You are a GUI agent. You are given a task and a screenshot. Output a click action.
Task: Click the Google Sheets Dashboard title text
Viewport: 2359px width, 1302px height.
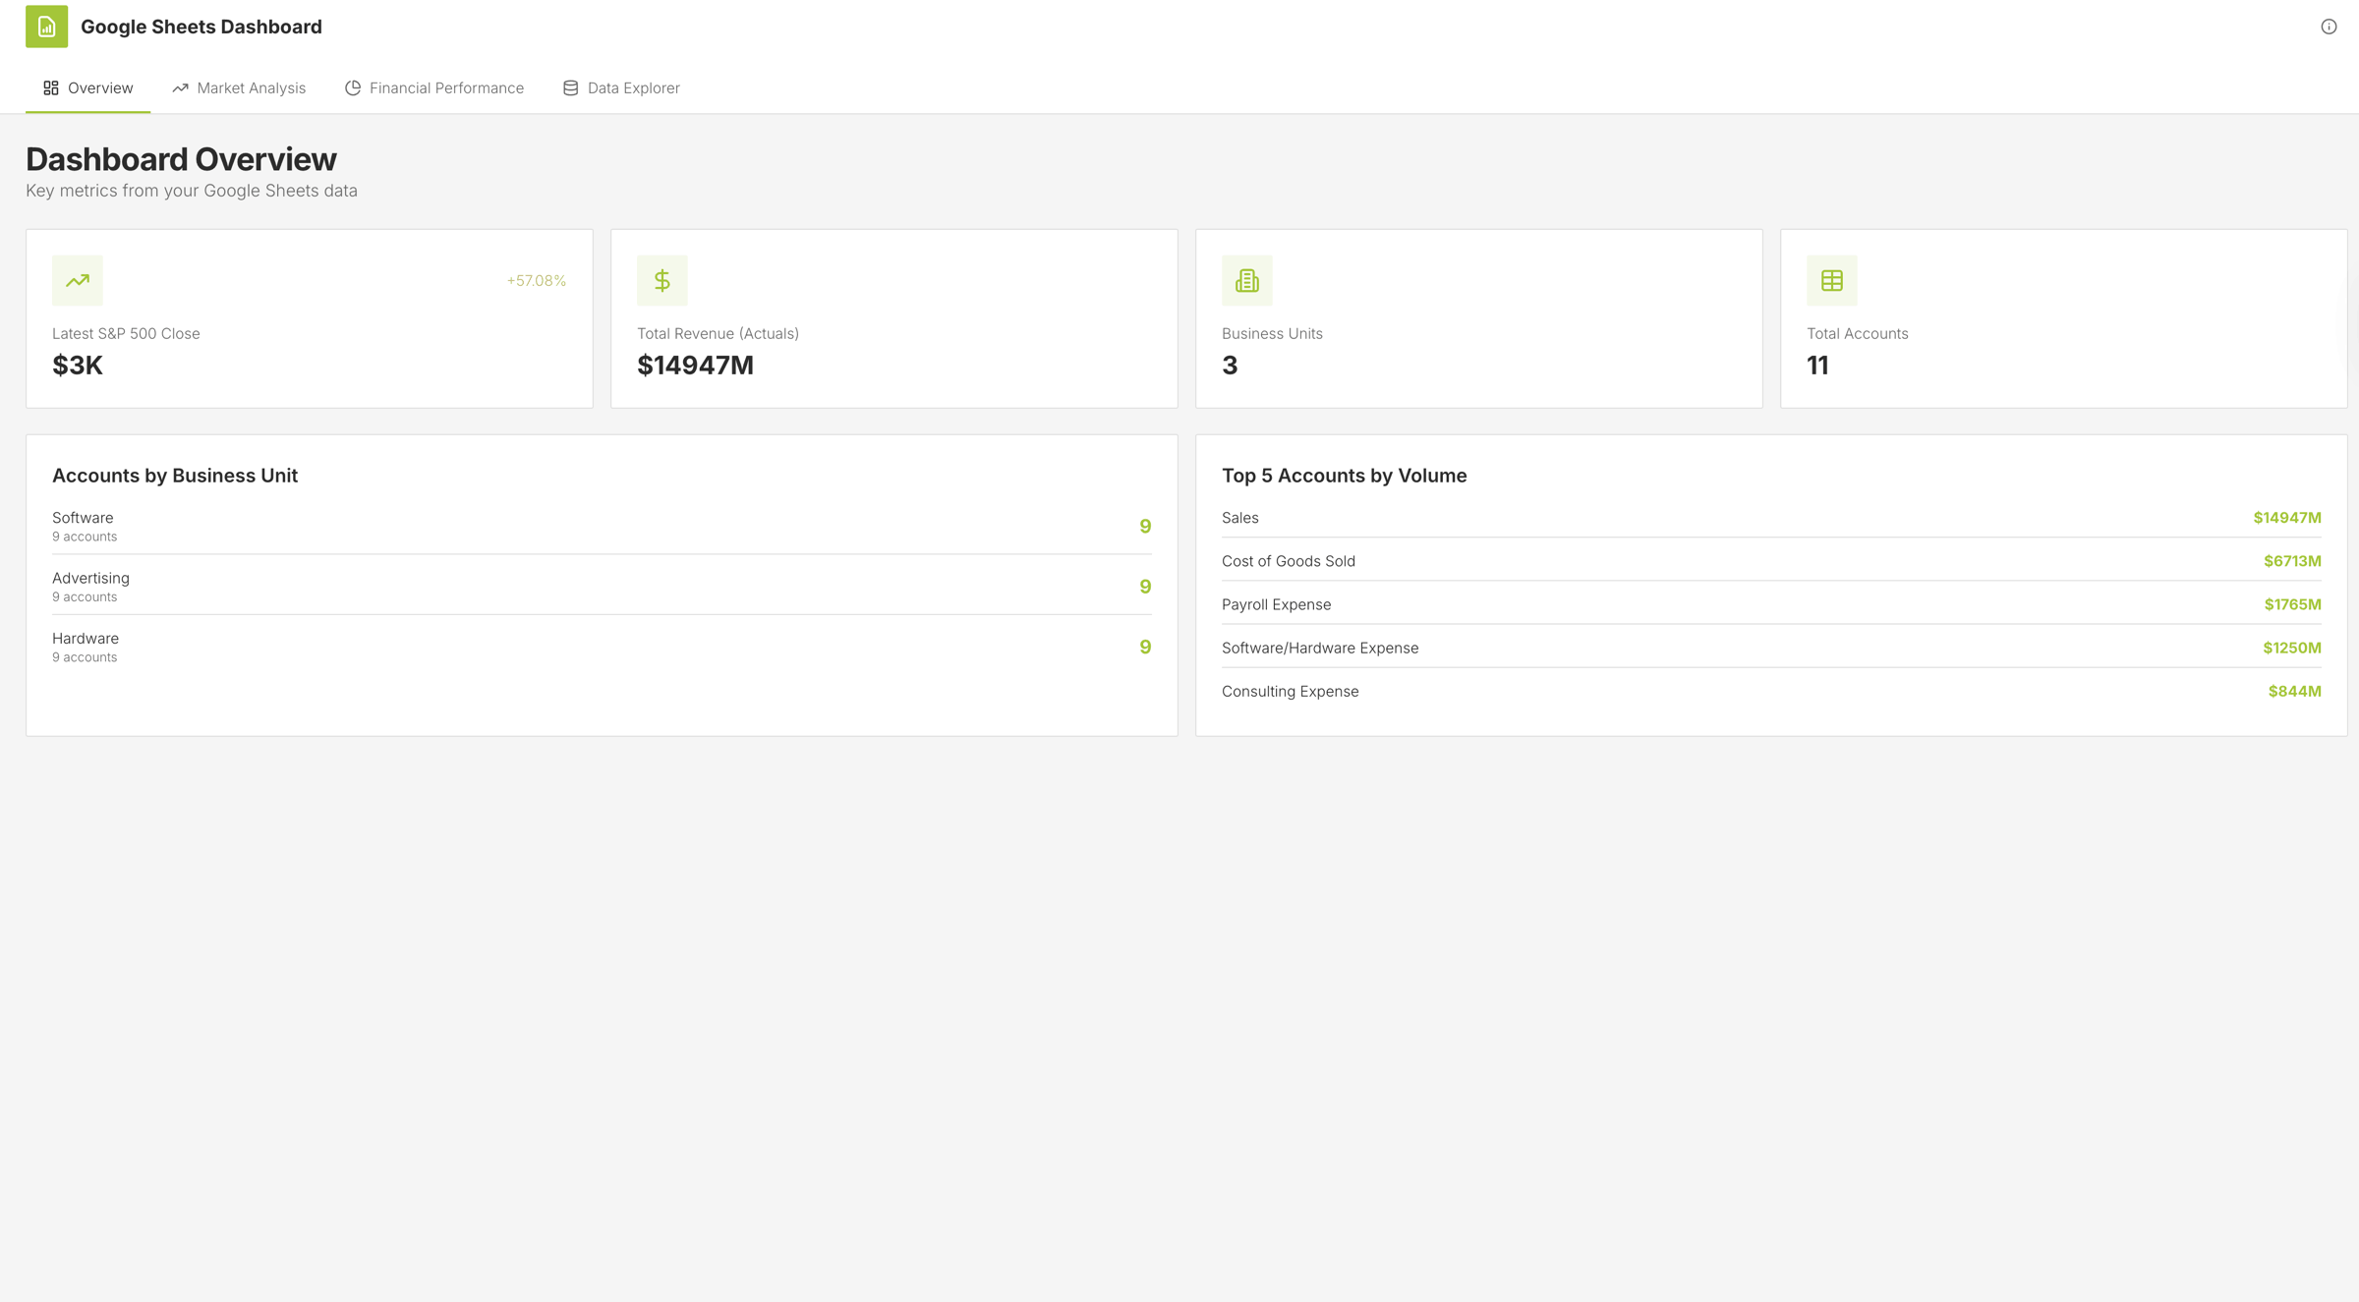click(x=201, y=27)
